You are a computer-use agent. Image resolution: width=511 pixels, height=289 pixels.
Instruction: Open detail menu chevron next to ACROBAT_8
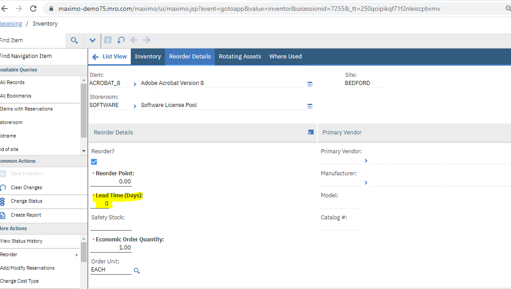coord(135,84)
